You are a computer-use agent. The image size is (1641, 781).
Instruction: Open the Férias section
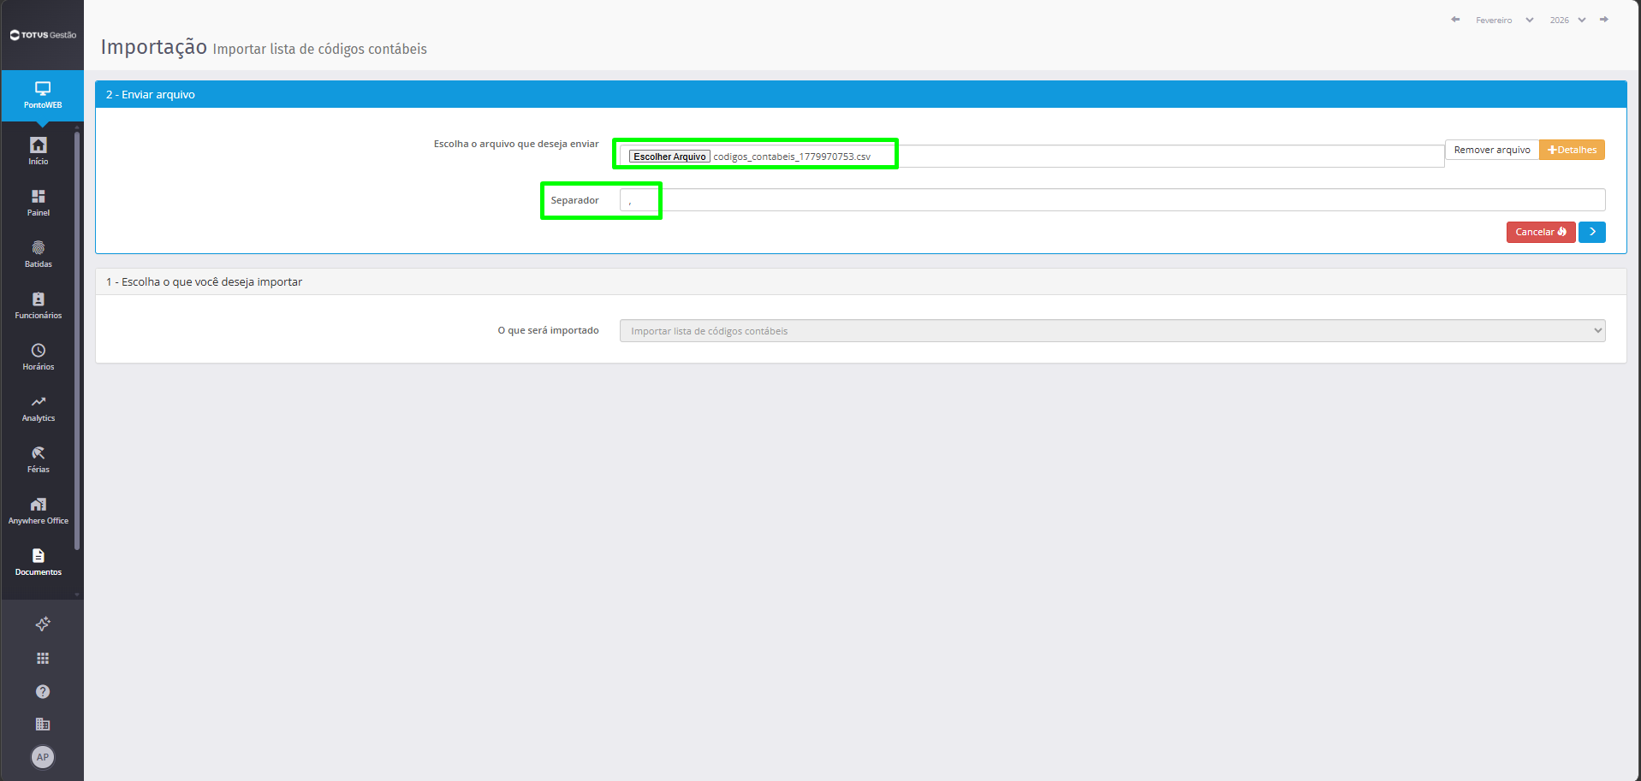[x=39, y=459]
